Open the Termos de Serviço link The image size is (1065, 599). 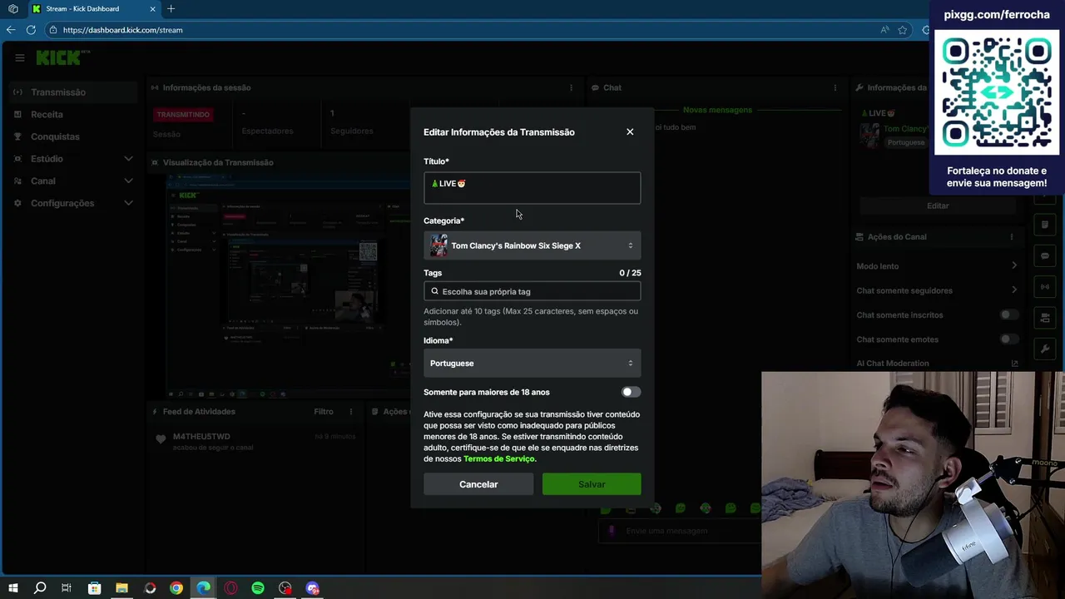[x=498, y=458]
